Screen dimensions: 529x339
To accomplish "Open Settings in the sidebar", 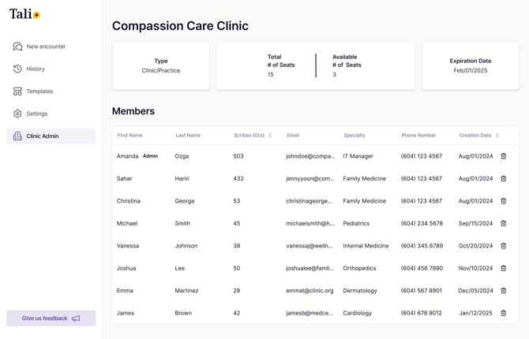I will (x=37, y=114).
